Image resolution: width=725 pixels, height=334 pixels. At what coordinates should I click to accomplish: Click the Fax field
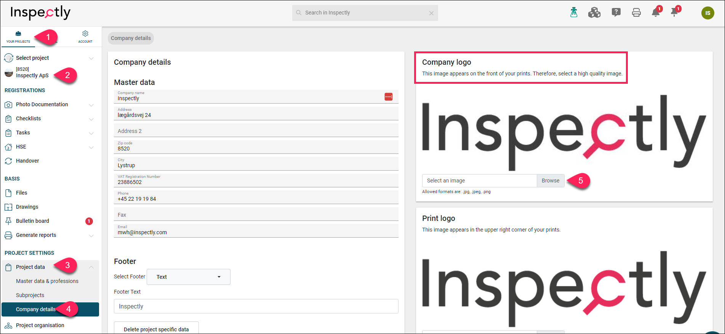point(256,214)
